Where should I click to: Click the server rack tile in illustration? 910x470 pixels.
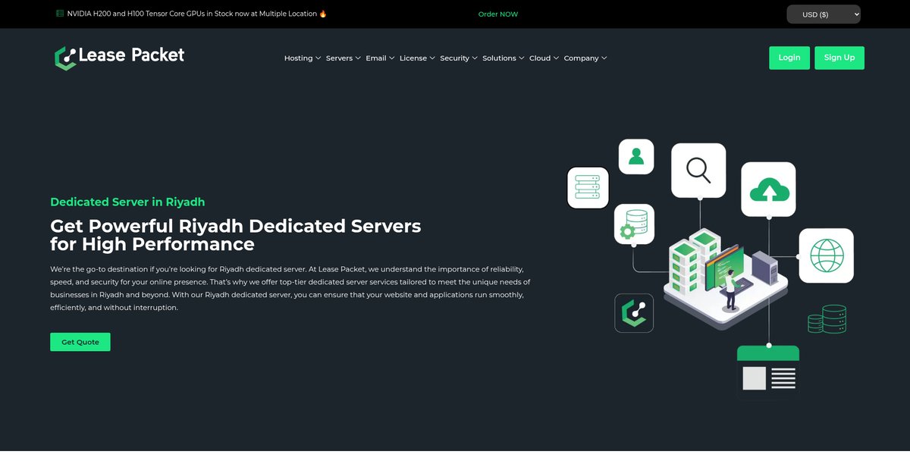tap(588, 187)
